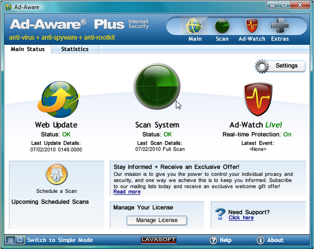
Task: Open the Click here support link
Action: 241,218
